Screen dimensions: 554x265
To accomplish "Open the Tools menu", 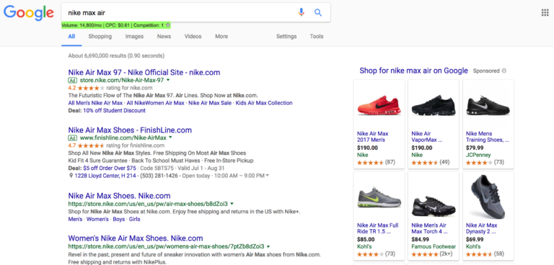I will coord(317,36).
